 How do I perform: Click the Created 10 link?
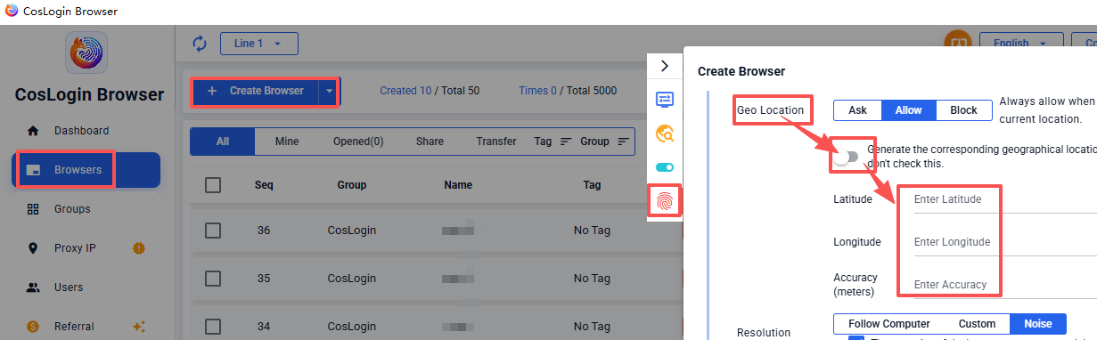[405, 91]
